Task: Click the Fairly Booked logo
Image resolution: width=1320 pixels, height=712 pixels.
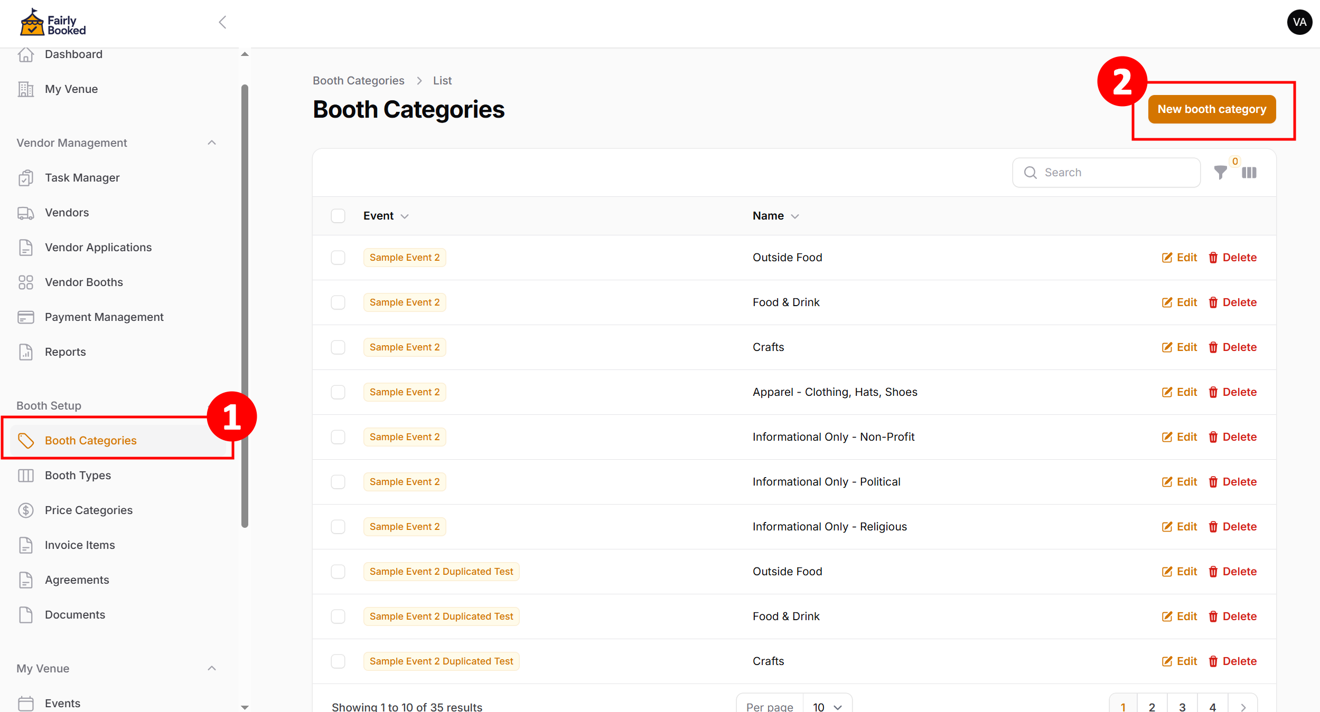Action: point(53,23)
